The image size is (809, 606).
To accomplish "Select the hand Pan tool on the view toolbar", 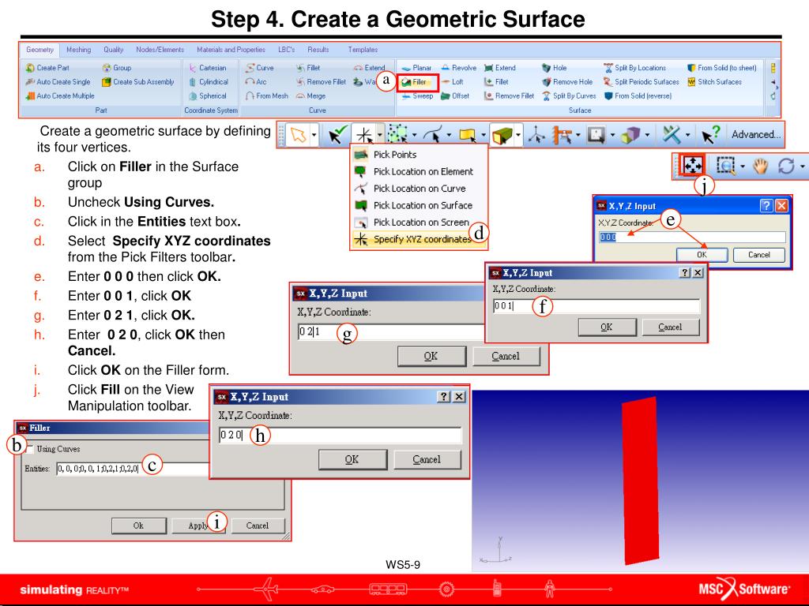I will pos(761,166).
